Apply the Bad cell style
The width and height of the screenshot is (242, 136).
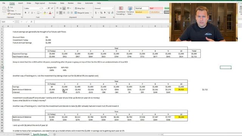point(156,8)
